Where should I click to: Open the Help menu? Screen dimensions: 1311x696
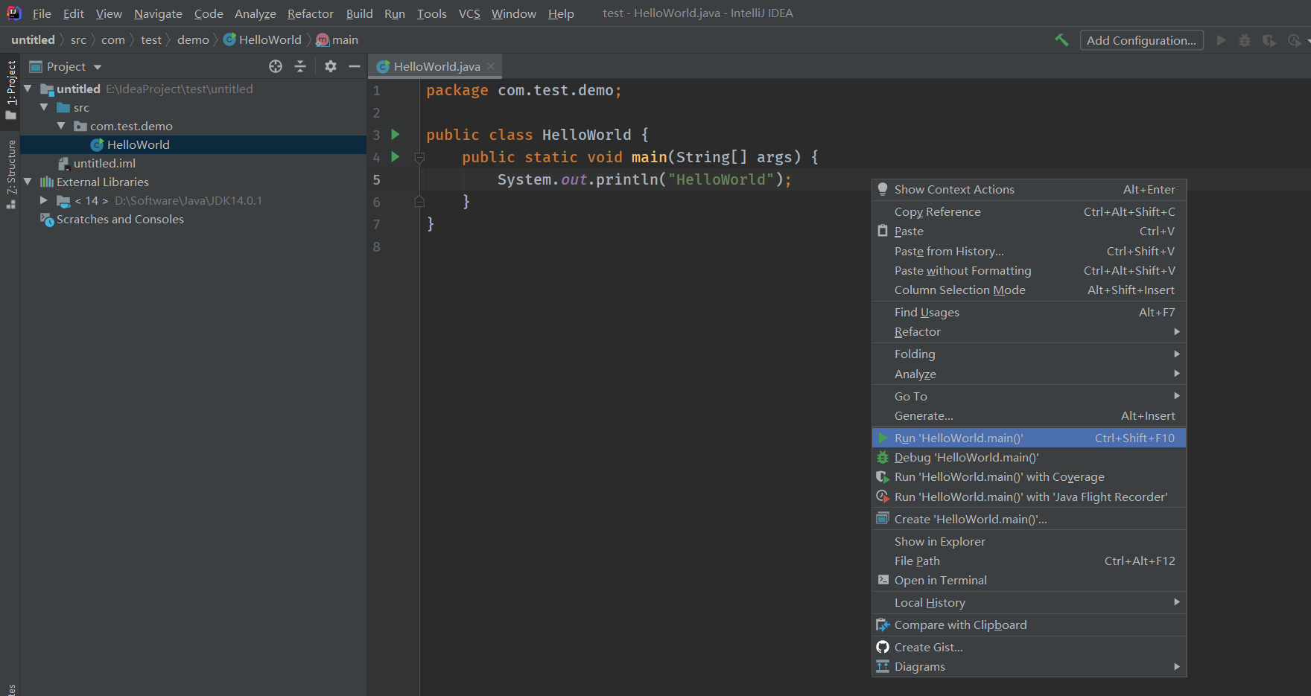click(x=561, y=13)
